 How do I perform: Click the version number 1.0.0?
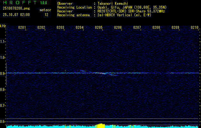(43, 3)
